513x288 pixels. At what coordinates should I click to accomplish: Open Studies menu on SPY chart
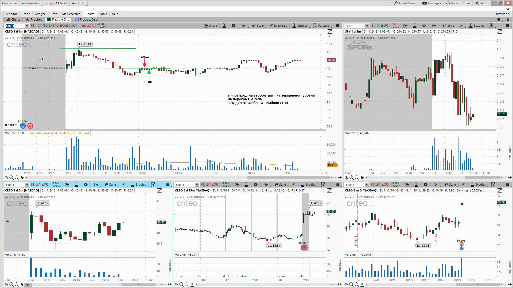476,26
